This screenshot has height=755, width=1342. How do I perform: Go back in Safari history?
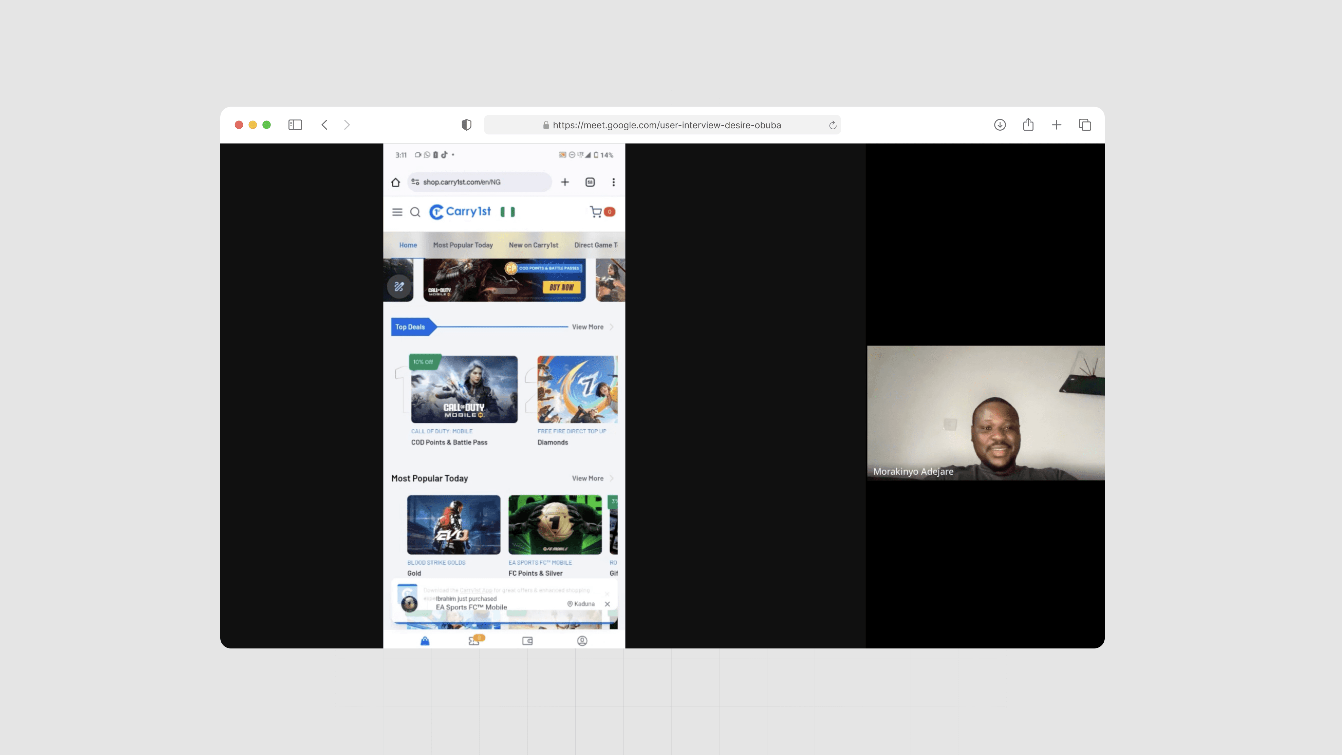[x=324, y=125]
